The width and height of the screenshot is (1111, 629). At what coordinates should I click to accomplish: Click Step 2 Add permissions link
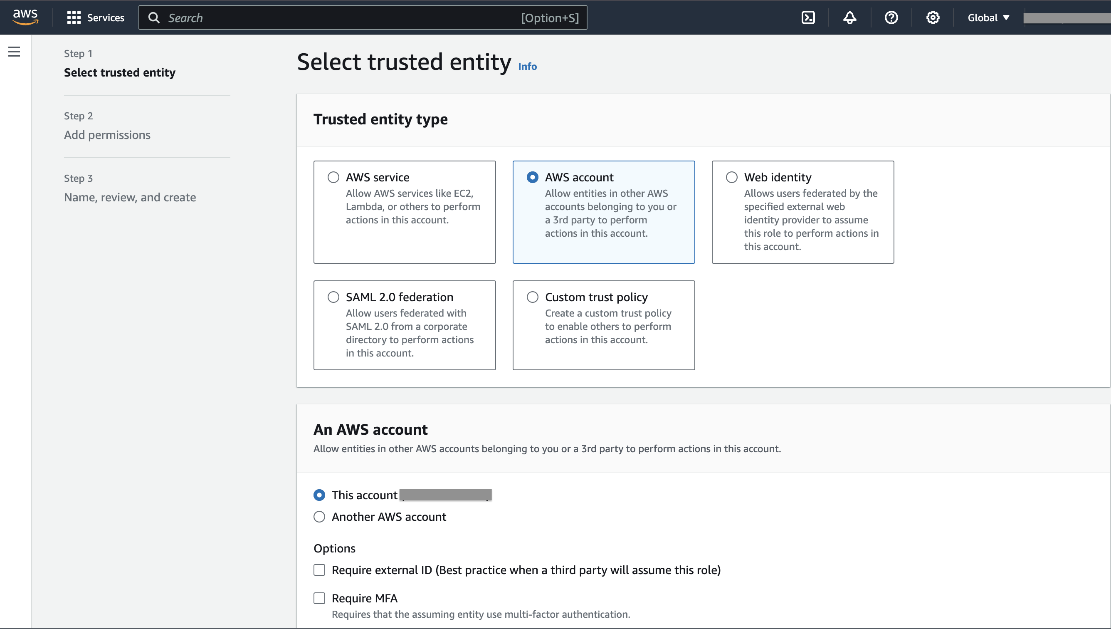[107, 134]
